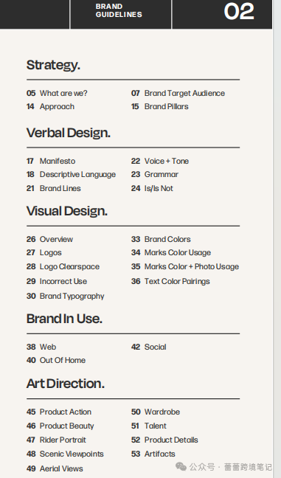This screenshot has width=281, height=478.
Task: Go to the Wardrobe page
Action: 156,412
